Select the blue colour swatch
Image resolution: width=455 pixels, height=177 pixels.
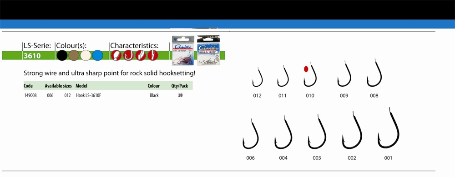[x=97, y=55]
